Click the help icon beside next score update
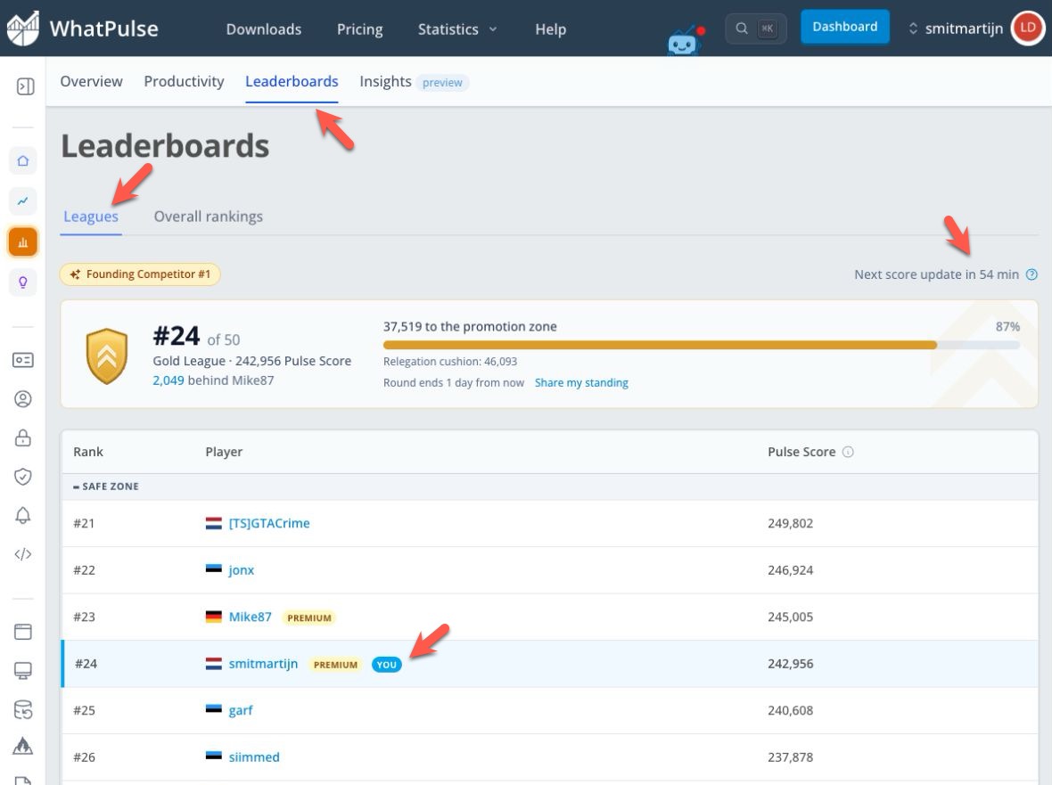 (1031, 274)
